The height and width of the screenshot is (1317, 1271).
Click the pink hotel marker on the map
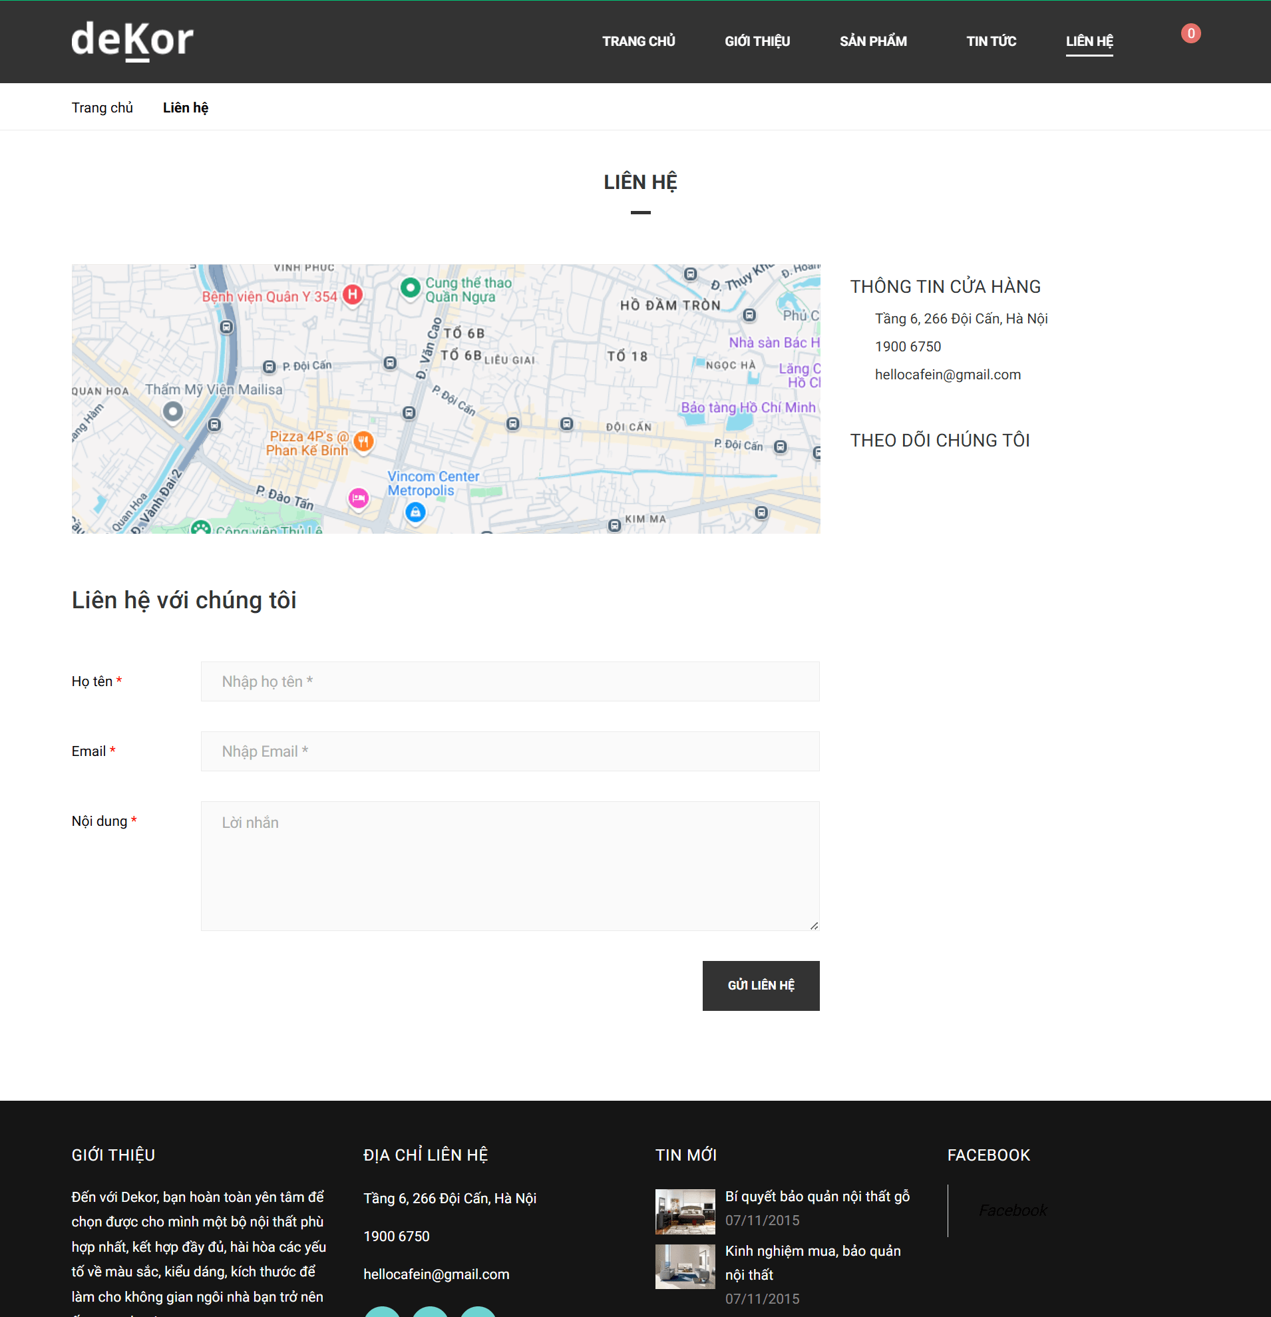coord(359,498)
